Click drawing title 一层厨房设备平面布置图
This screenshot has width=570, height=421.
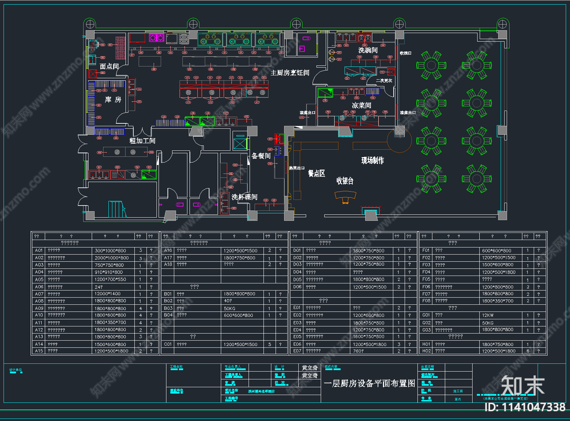point(369,384)
